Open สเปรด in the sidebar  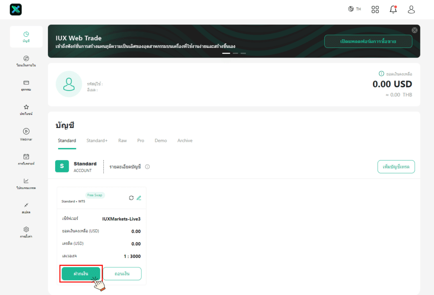click(26, 208)
